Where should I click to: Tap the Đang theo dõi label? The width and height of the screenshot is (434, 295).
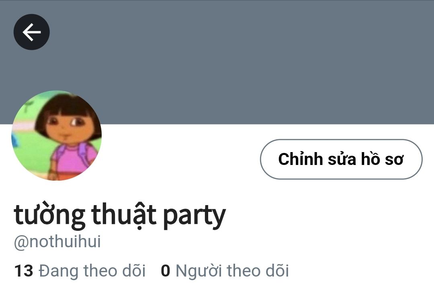click(x=92, y=271)
